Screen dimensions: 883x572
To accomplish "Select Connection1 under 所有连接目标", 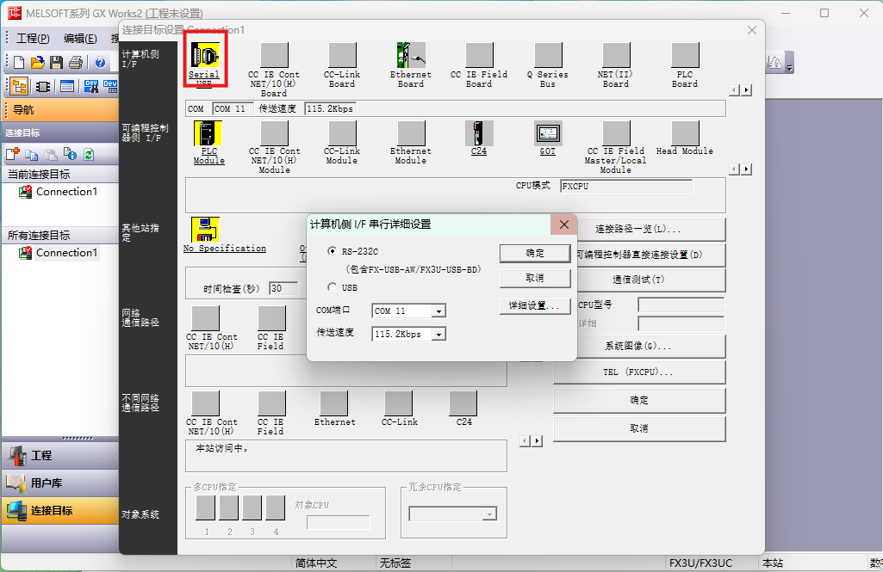I will (x=66, y=253).
